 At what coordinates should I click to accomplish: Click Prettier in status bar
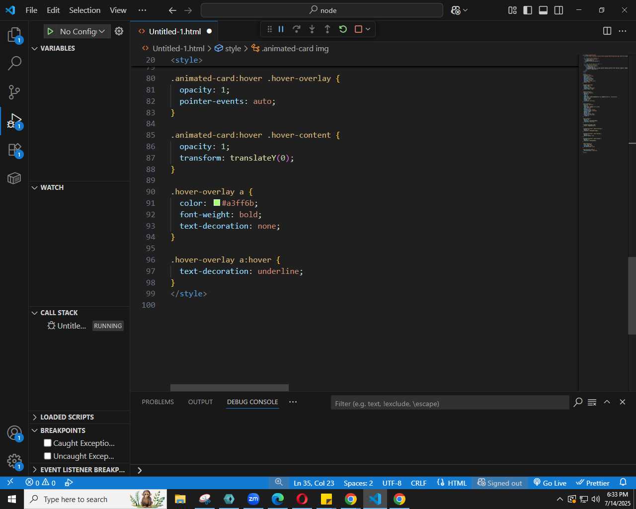(x=593, y=483)
